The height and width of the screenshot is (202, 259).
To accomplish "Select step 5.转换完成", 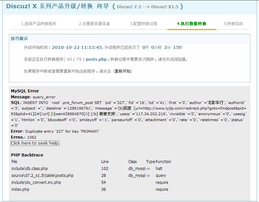I will [x=233, y=24].
